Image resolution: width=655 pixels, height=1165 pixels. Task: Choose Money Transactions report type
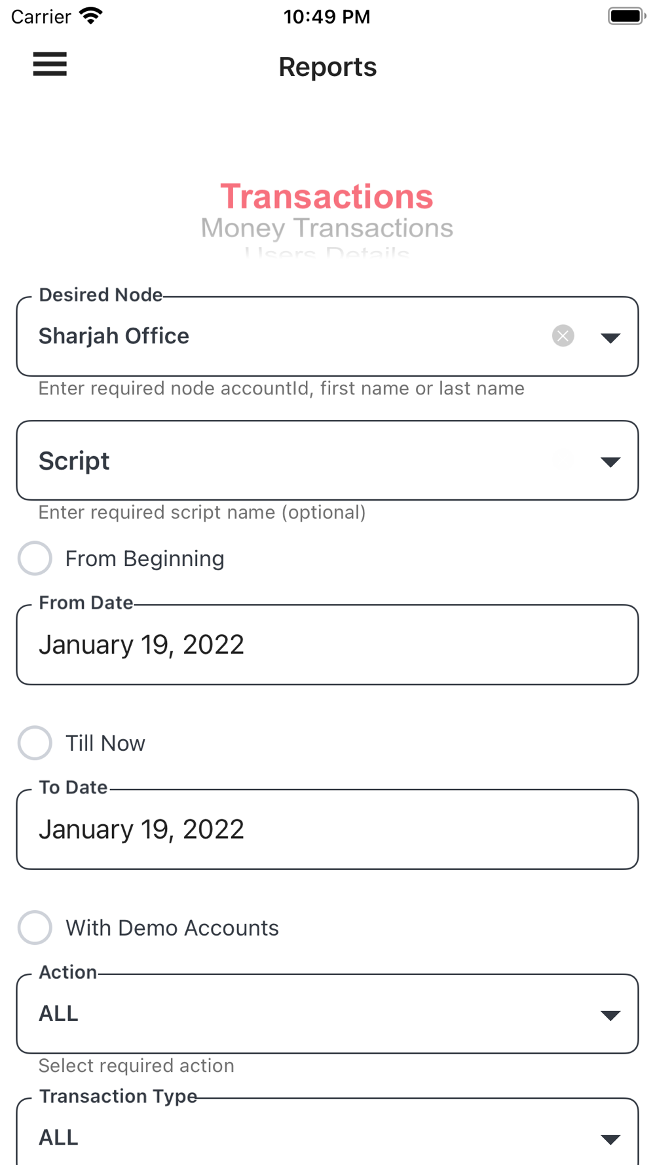[327, 228]
